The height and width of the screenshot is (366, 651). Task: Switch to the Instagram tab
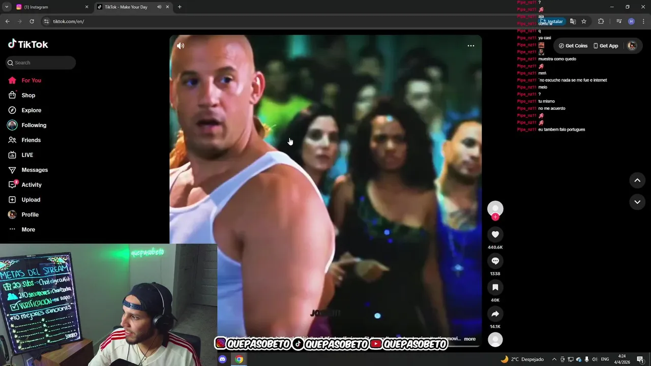click(51, 7)
